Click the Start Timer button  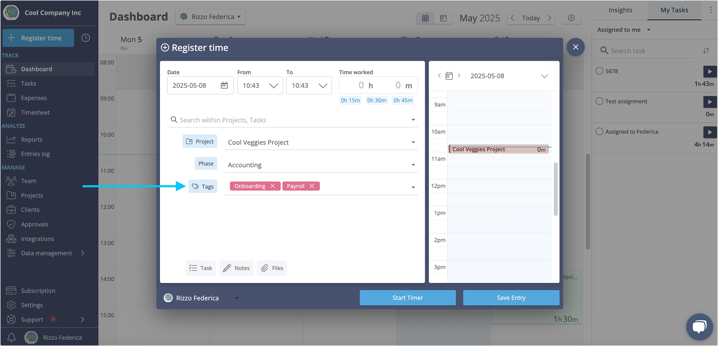click(407, 298)
